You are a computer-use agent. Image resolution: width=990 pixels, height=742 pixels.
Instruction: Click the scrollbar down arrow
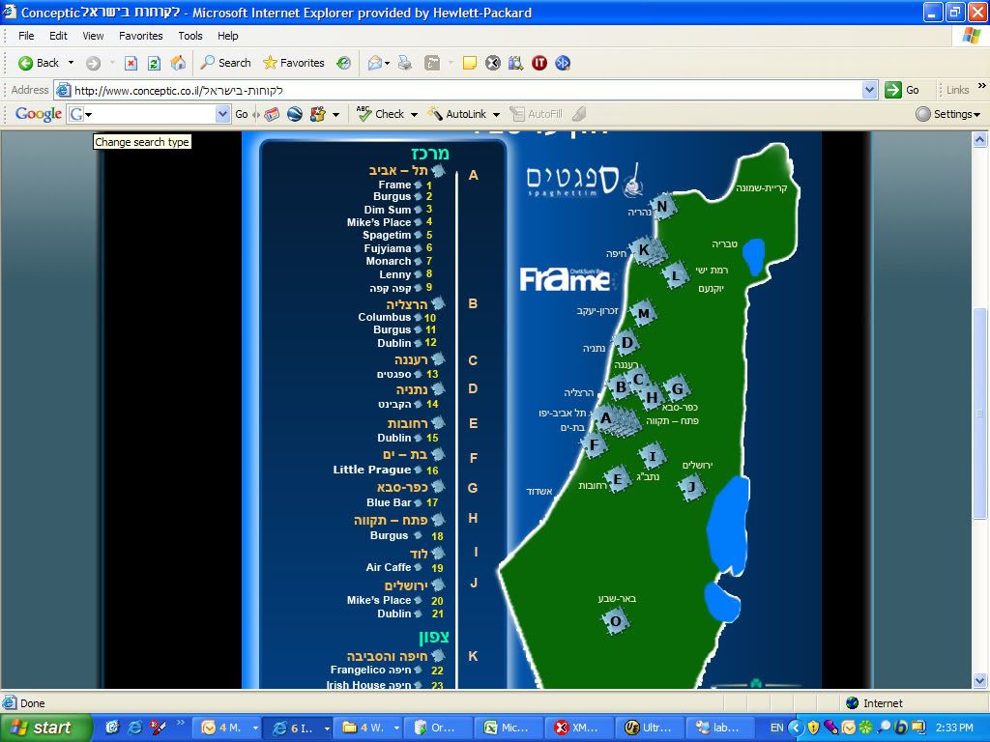(980, 681)
